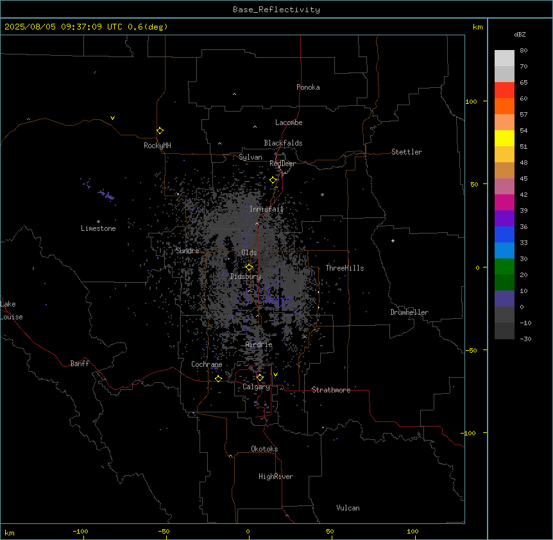Click the RedDeer city label

click(282, 164)
